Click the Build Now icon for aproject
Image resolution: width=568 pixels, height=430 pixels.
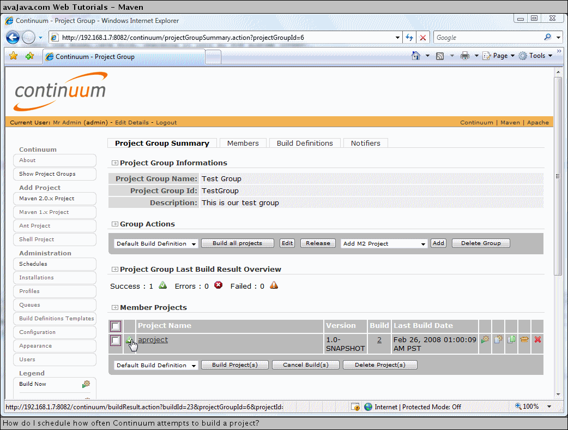(485, 339)
